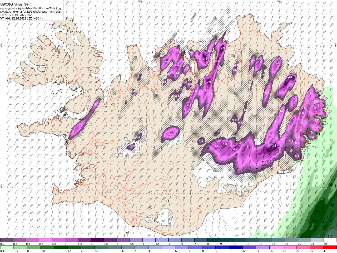Click the lower-row pale green 0.1–0.3 swatch
The width and height of the screenshot is (337, 253).
click(7, 247)
